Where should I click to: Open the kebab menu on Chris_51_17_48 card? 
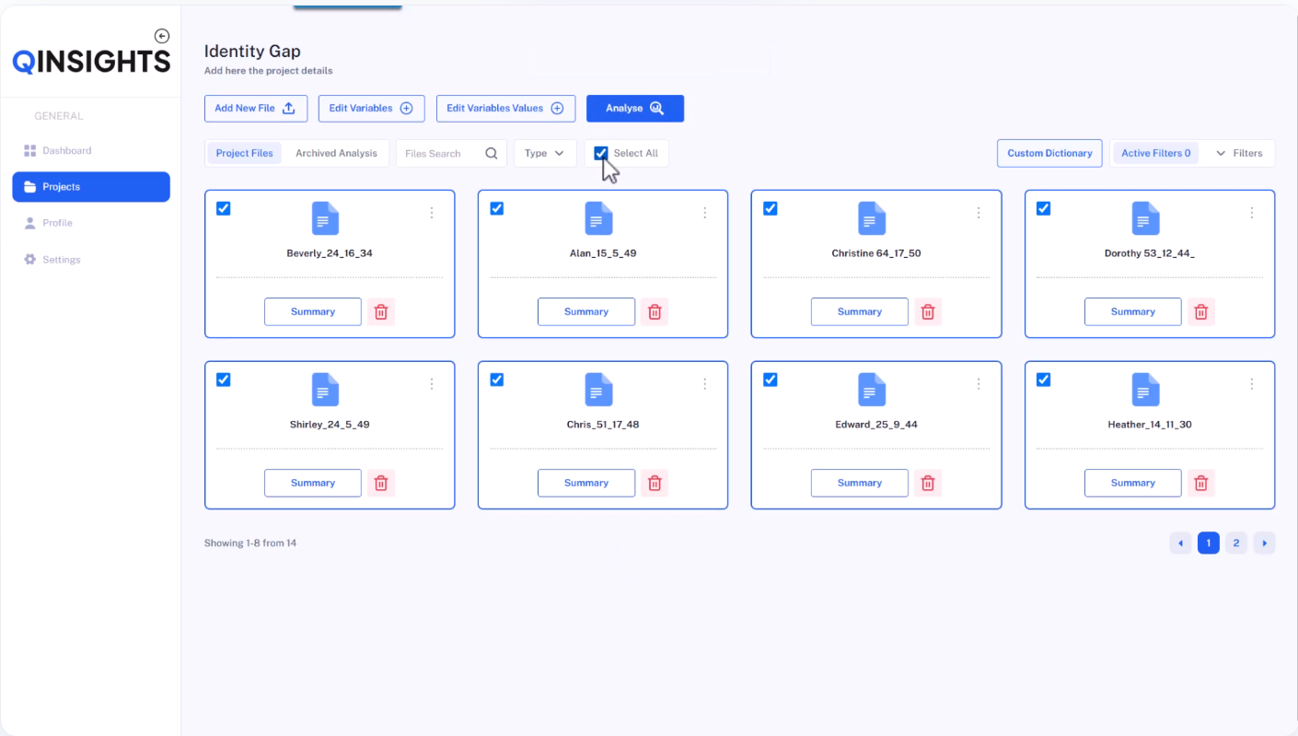(705, 383)
